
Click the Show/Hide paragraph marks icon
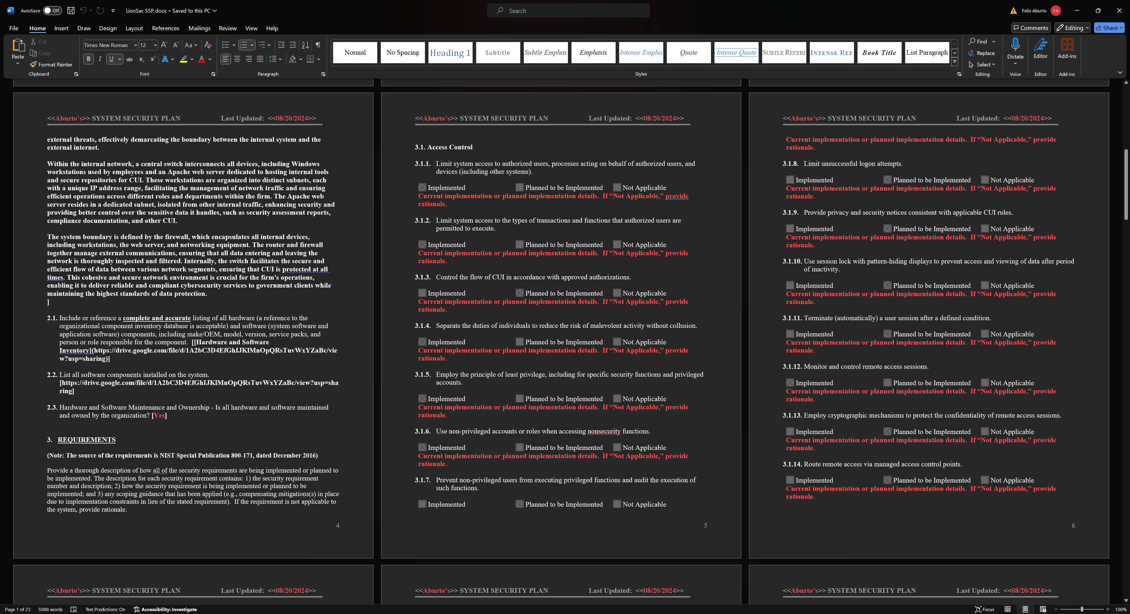318,44
